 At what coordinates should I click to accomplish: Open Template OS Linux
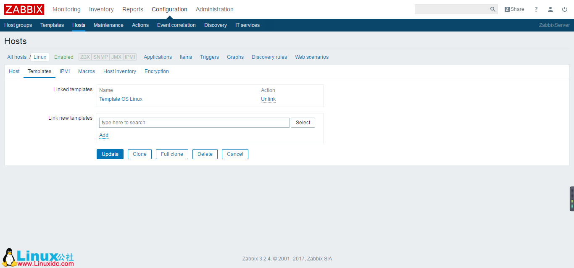click(x=121, y=99)
